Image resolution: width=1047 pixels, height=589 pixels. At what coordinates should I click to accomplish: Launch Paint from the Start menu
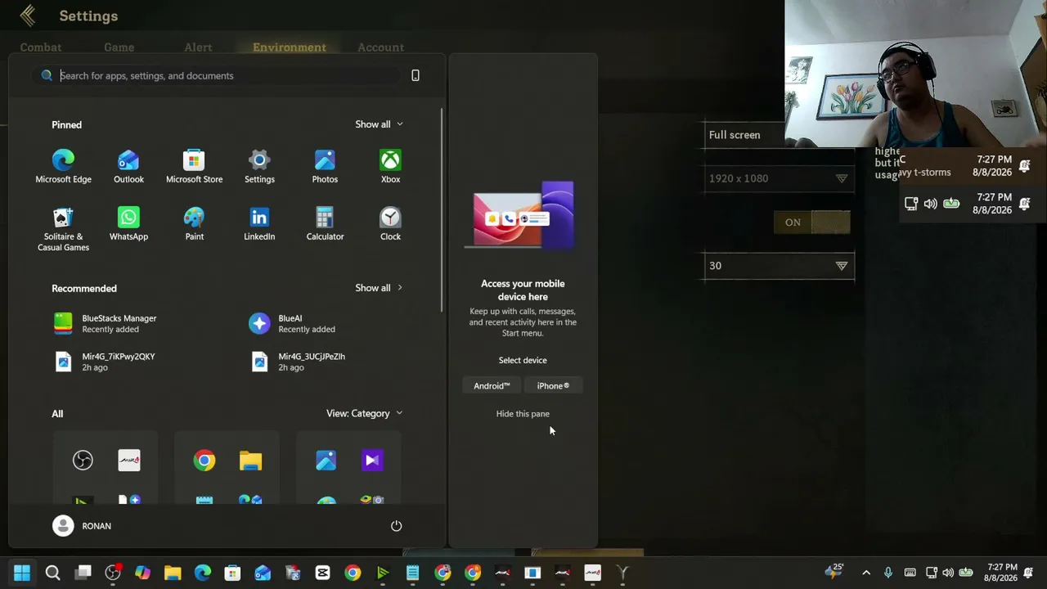coord(194,224)
